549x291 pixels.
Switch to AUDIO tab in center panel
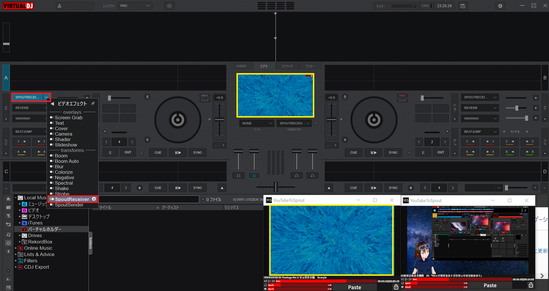(241, 66)
